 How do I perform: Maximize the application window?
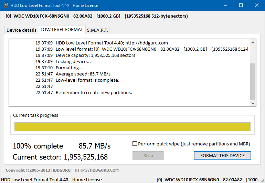241,5
